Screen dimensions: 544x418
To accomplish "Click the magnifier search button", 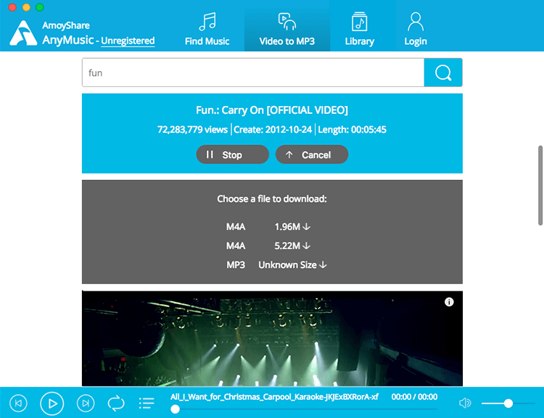I will 443,73.
